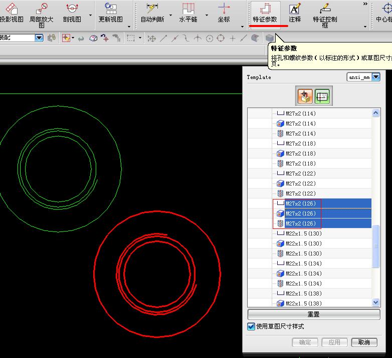Toggle the intersection snap icon

click(198, 38)
